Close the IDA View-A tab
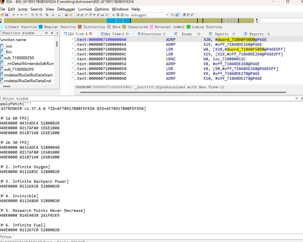The height and width of the screenshot is (242, 303). click(x=91, y=34)
